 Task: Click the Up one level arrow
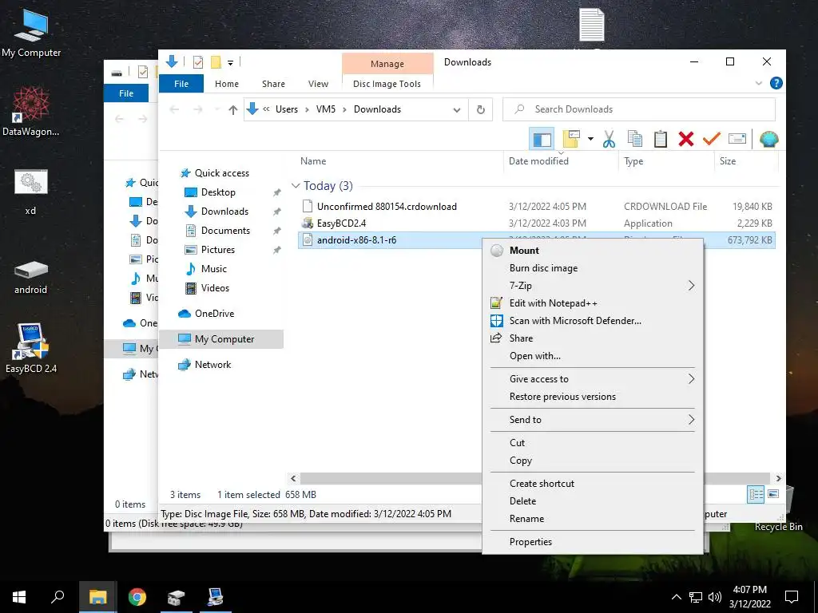point(233,109)
